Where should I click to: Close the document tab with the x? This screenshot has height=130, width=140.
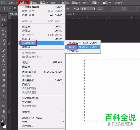point(74,14)
